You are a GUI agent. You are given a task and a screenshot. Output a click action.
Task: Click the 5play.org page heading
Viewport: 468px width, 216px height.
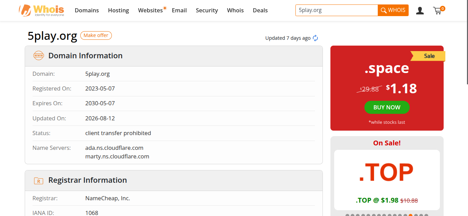[52, 36]
